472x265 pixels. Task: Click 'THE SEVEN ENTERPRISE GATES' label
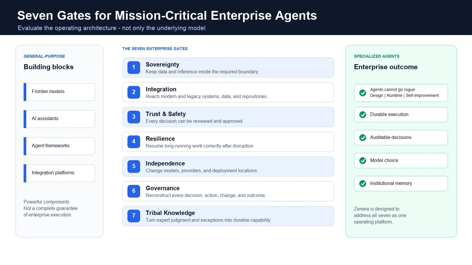[x=155, y=49]
